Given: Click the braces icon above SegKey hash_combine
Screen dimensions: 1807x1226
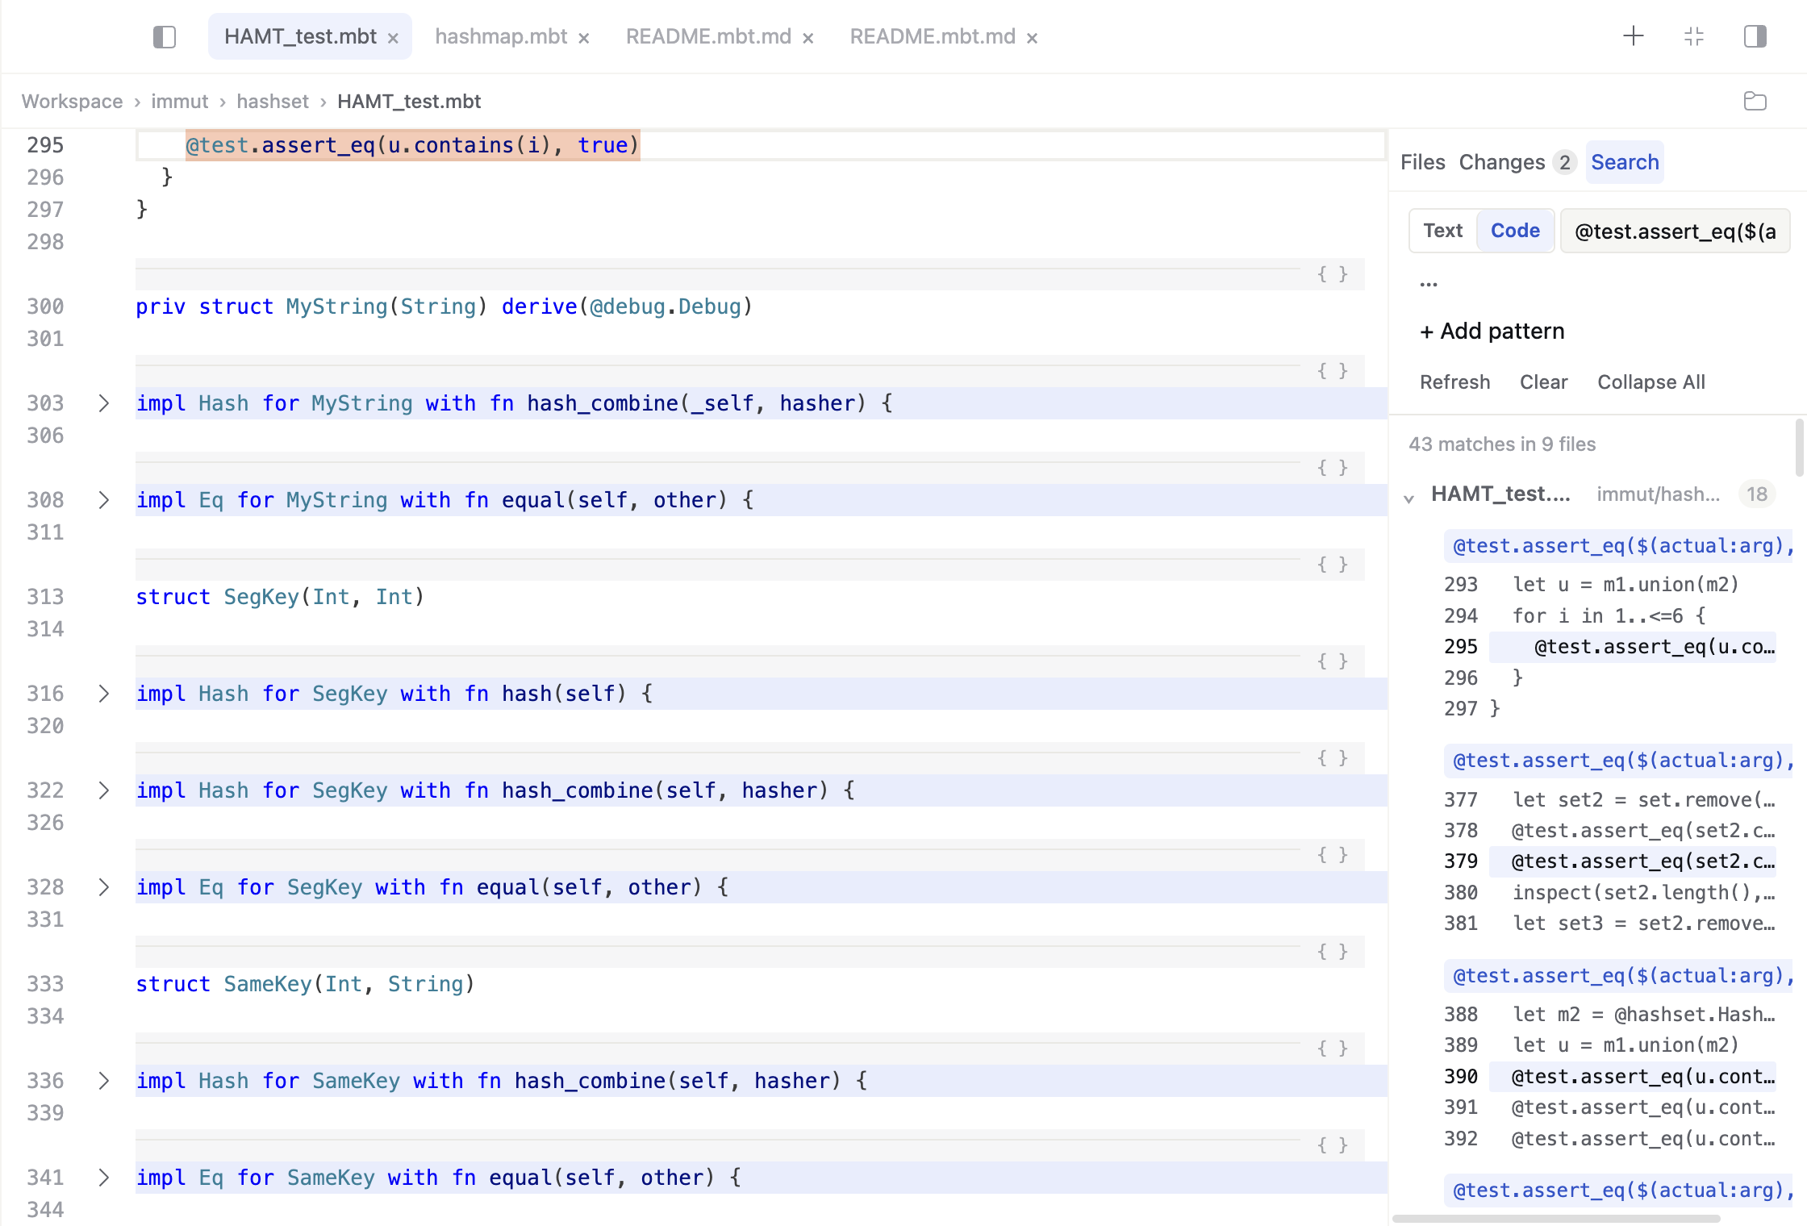Looking at the screenshot, I should point(1332,758).
